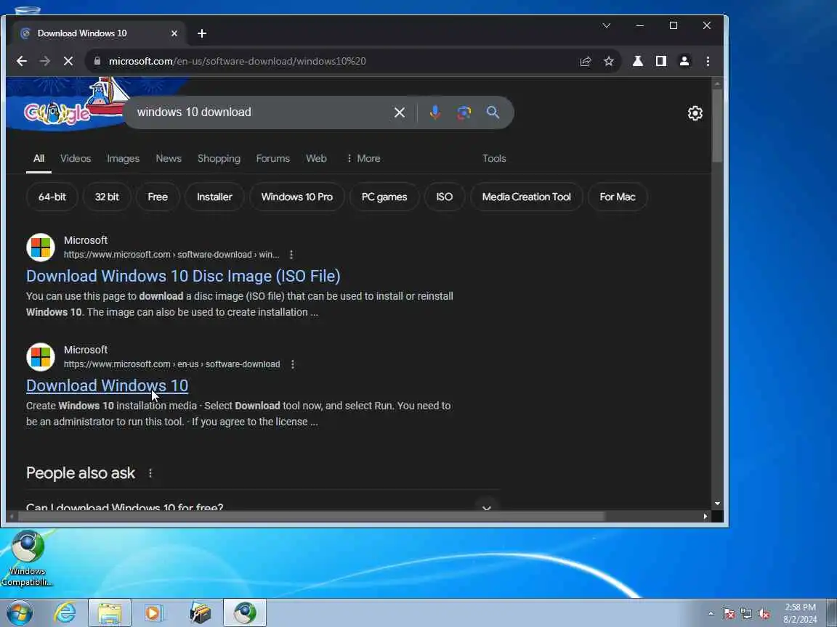Image resolution: width=837 pixels, height=627 pixels.
Task: Click Microsoft favicon of second result
Action: tap(41, 357)
